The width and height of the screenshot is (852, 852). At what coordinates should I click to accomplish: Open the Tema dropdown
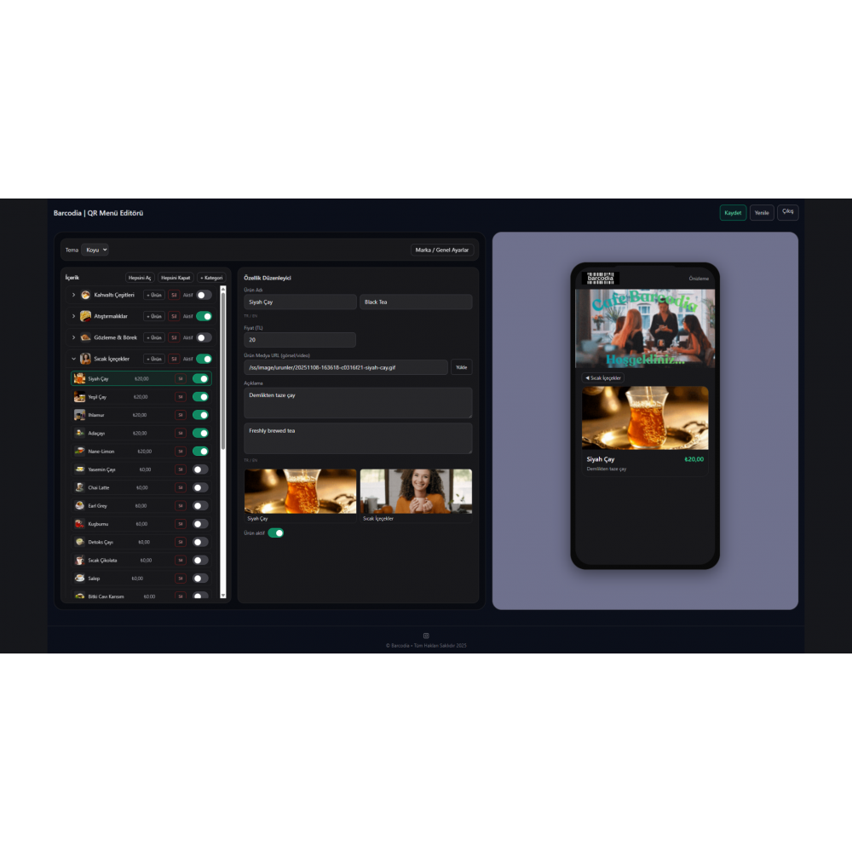tap(95, 250)
